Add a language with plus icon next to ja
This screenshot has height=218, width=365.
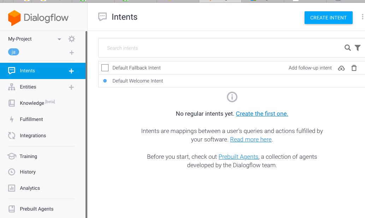pos(72,53)
